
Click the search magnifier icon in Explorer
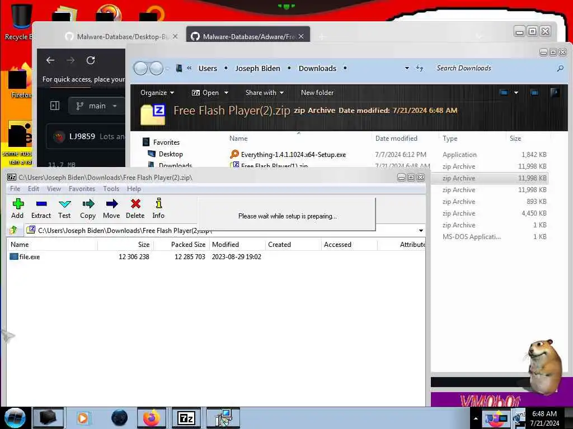(560, 68)
